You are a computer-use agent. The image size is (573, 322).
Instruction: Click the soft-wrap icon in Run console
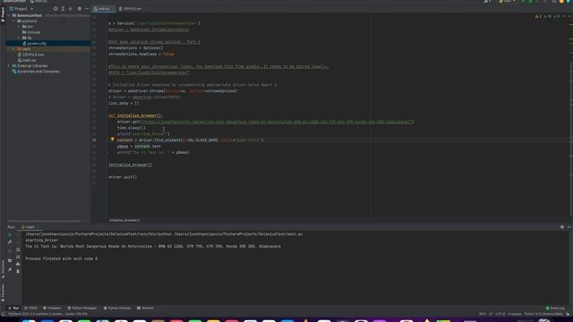pos(18,250)
